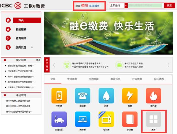Open the 宽带费 laptop icon
This screenshot has width=177, height=134.
[x=82, y=119]
